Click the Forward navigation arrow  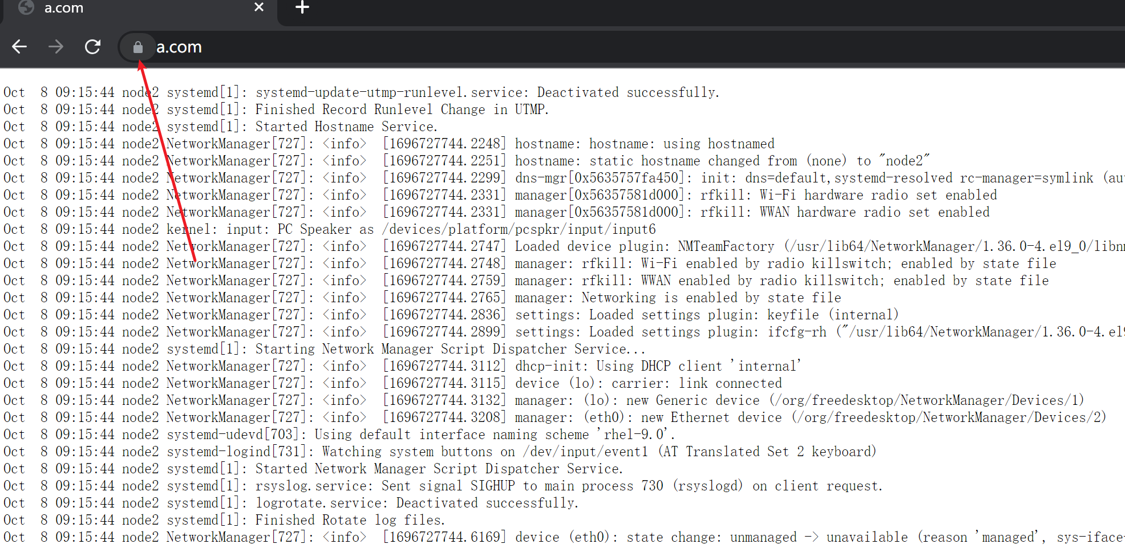[x=56, y=47]
